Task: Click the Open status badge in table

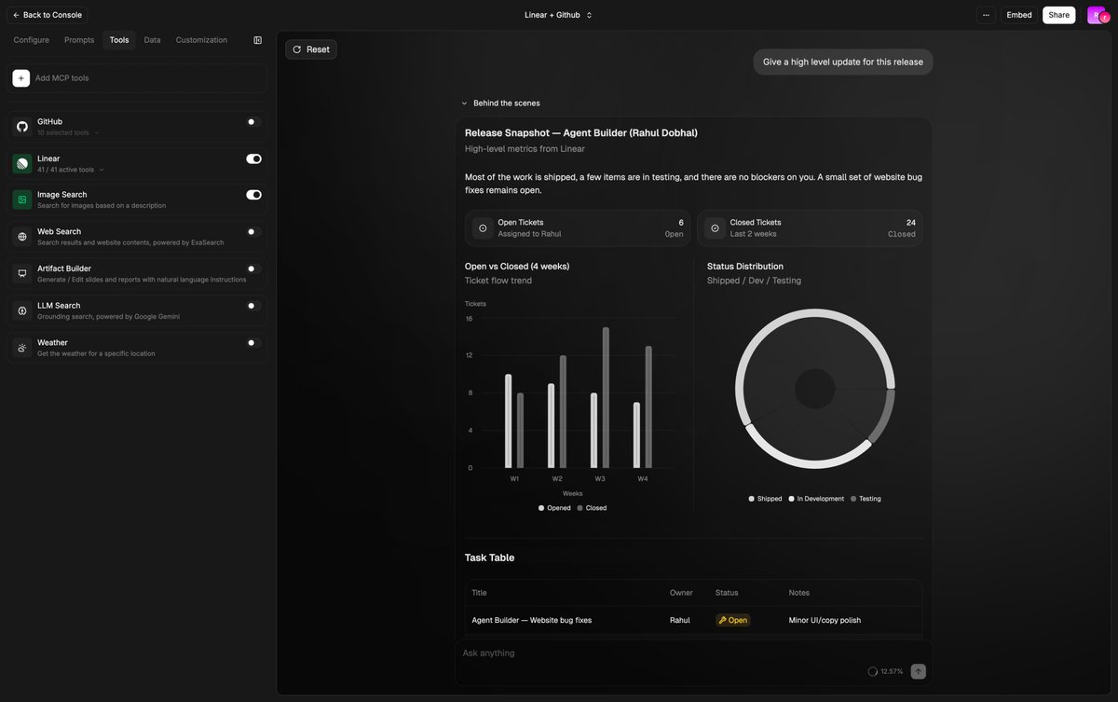Action: tap(732, 620)
